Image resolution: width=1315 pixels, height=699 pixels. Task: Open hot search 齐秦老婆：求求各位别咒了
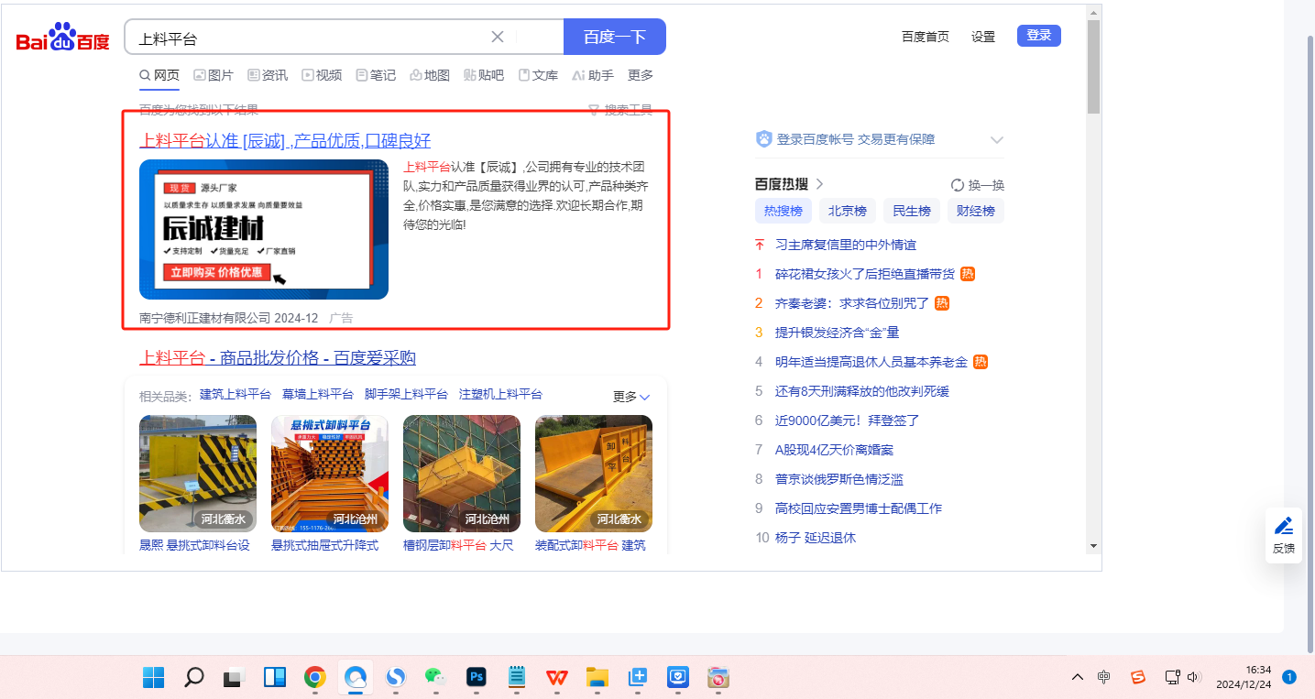852,303
